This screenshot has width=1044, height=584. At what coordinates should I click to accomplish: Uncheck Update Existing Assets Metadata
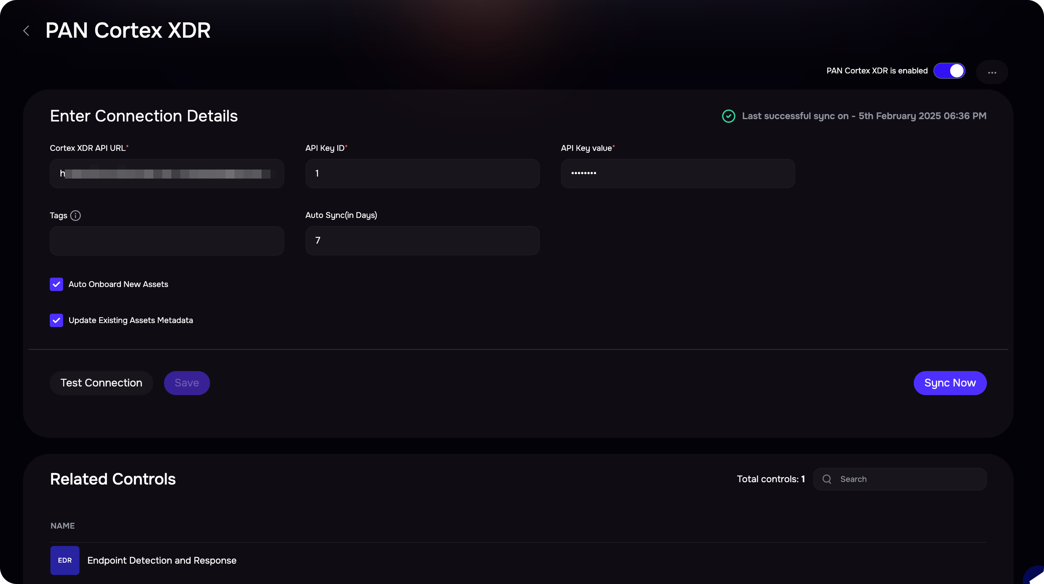coord(56,320)
